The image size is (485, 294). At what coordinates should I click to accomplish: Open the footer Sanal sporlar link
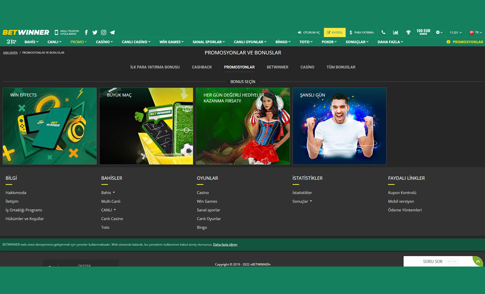pos(209,210)
